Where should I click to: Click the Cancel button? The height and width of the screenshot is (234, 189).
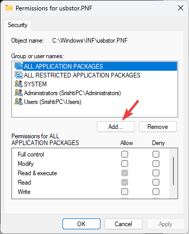(123, 224)
